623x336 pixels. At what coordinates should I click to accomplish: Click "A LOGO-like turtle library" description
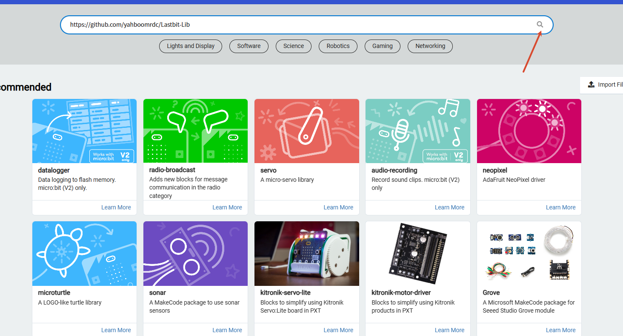70,302
